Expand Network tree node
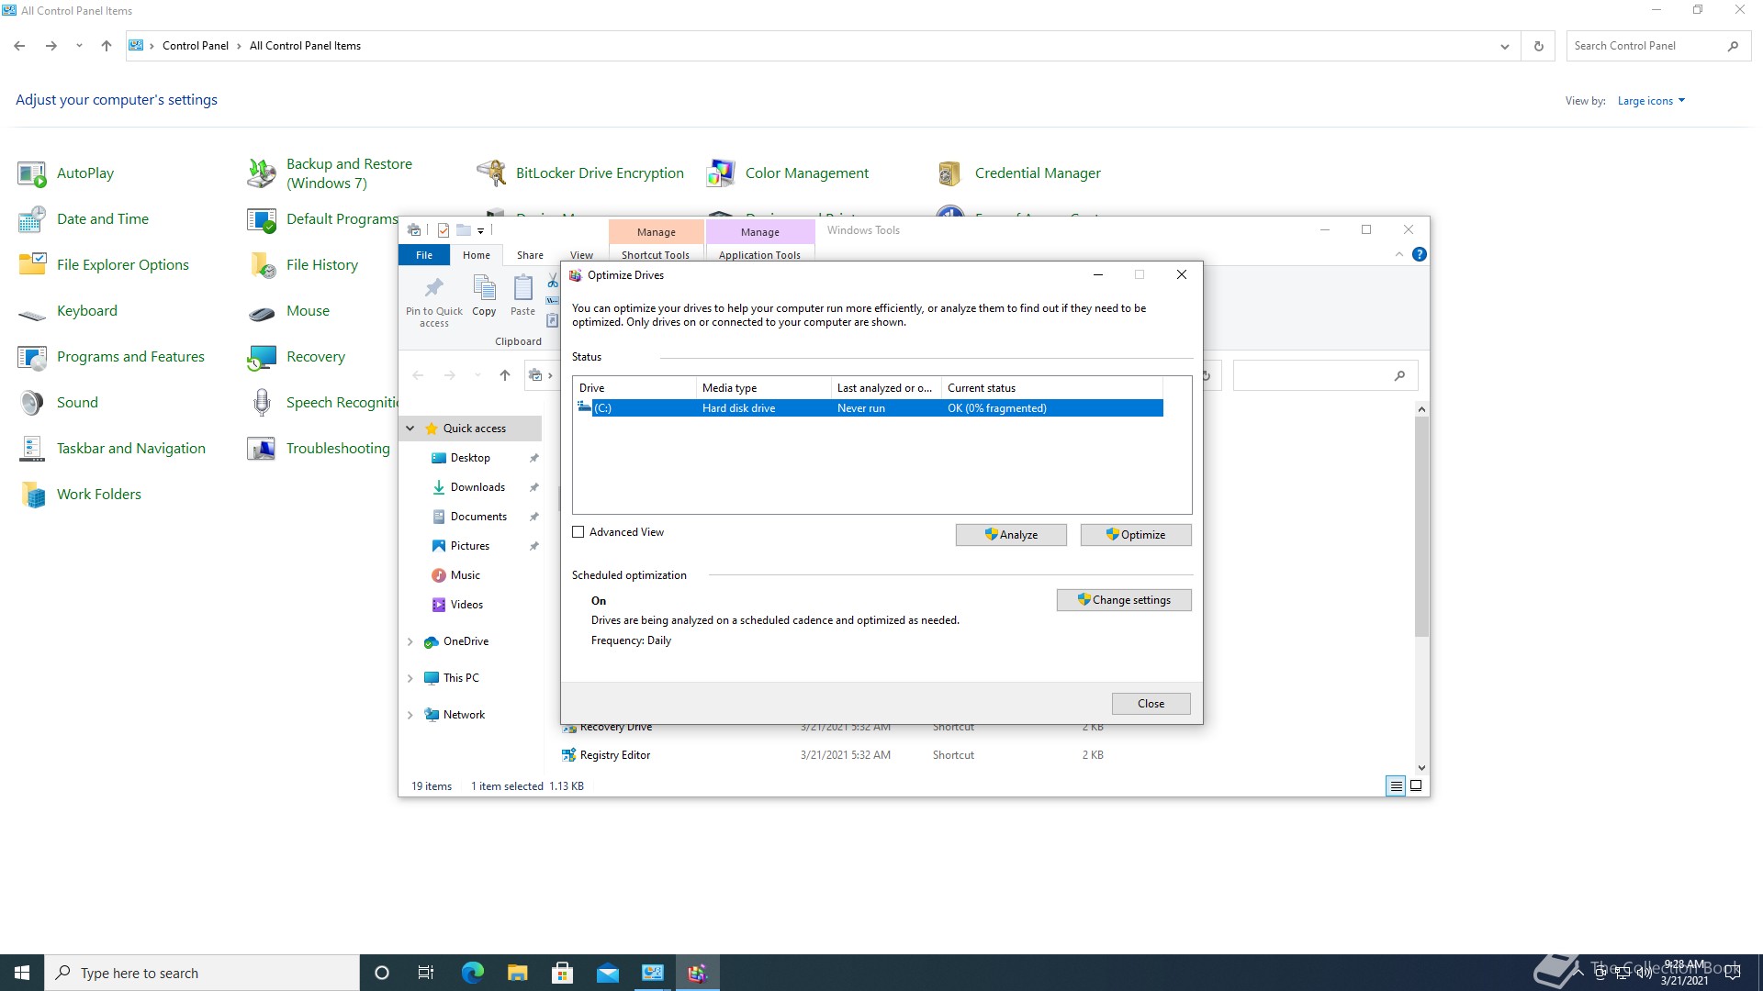Screen dimensions: 1763x991 410,715
